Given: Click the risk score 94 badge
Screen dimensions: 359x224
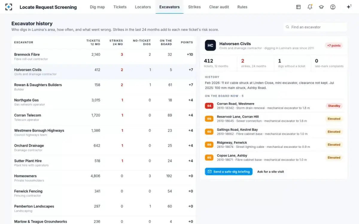Looking at the screenshot, I should (x=209, y=106).
